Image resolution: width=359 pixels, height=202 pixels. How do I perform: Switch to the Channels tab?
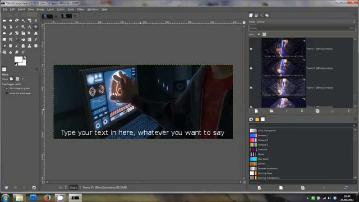[x=256, y=15]
